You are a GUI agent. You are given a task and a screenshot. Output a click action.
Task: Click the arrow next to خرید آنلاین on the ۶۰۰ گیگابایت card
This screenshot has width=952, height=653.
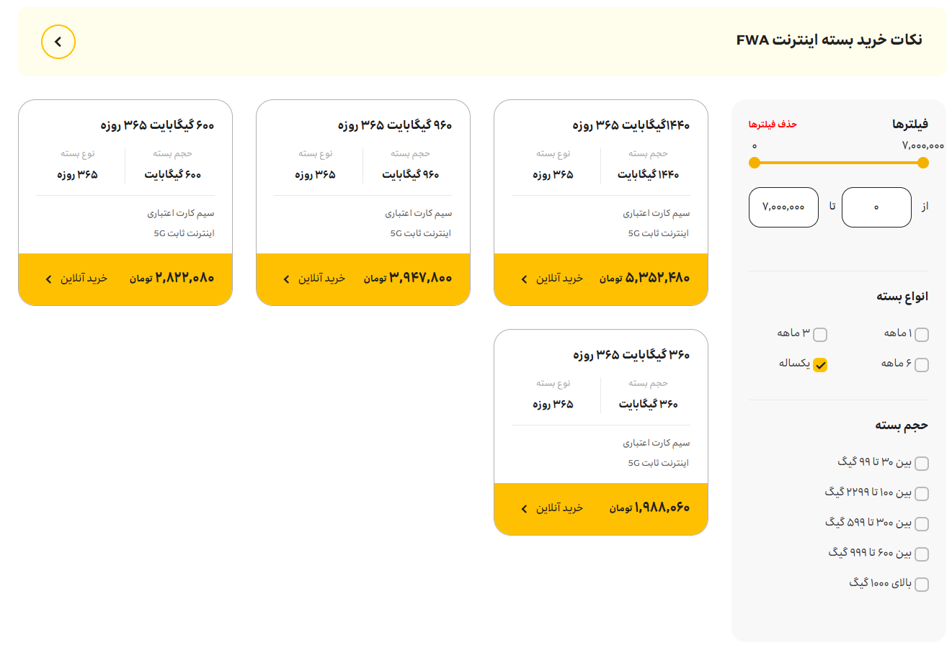click(x=48, y=279)
